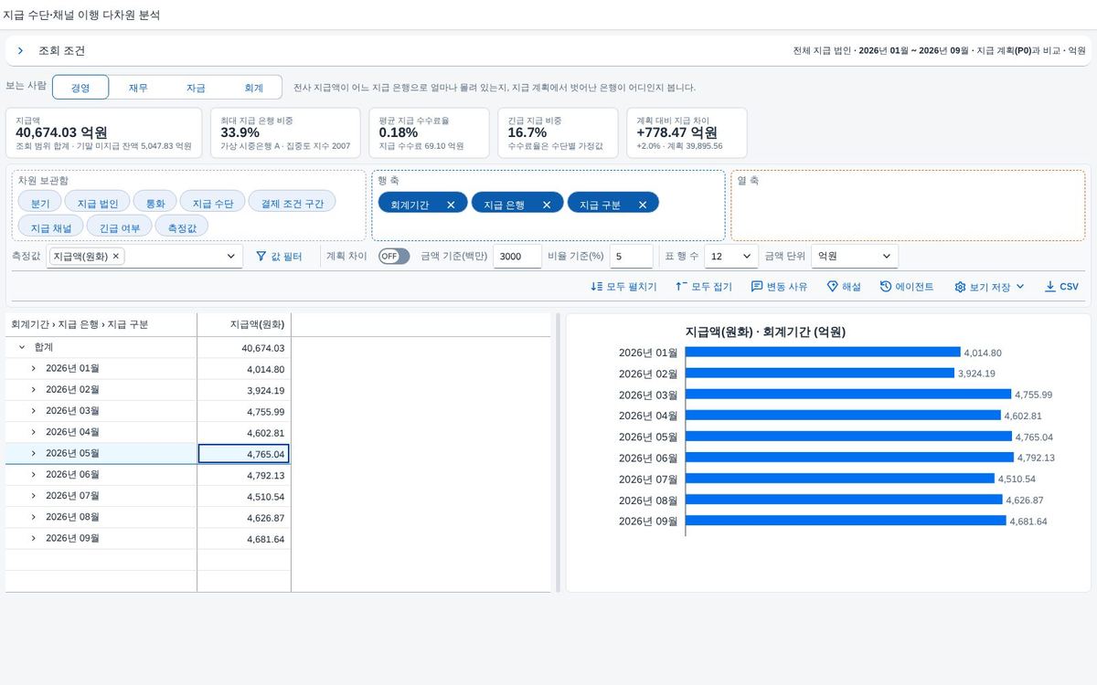Select the 지급 수단 dimension chip
This screenshot has height=685, width=1097.
click(x=213, y=202)
